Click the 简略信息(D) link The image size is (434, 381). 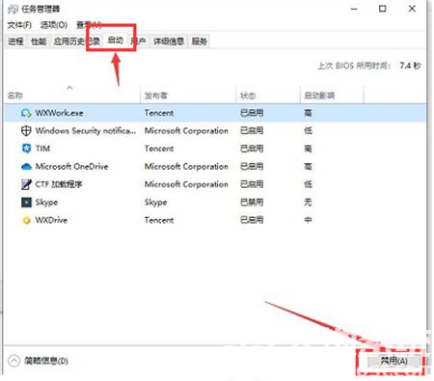tap(46, 361)
